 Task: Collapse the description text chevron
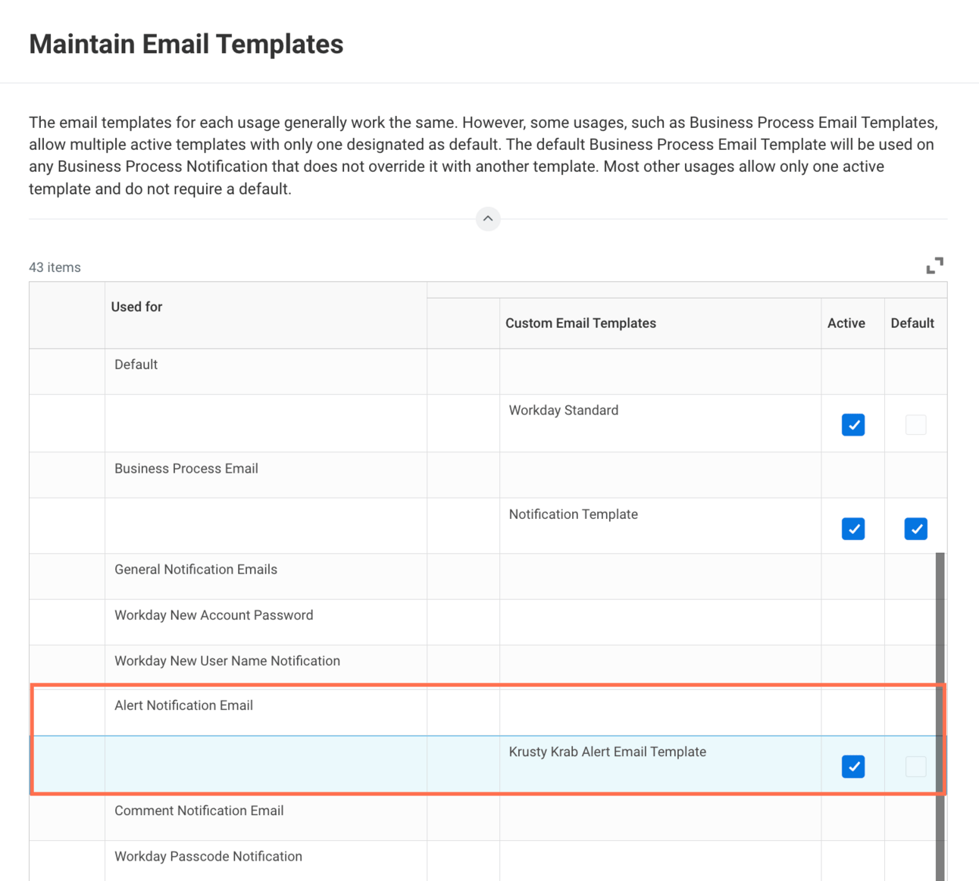pyautogui.click(x=488, y=219)
